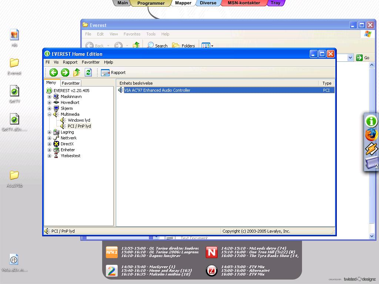
Task: Switch to the Favoritter tab in left pane
Action: (x=71, y=83)
